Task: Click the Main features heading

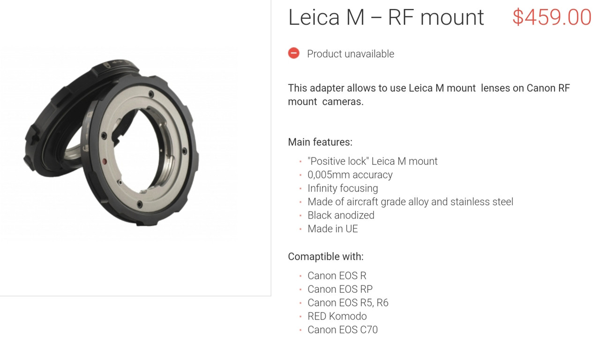Action: (x=320, y=142)
